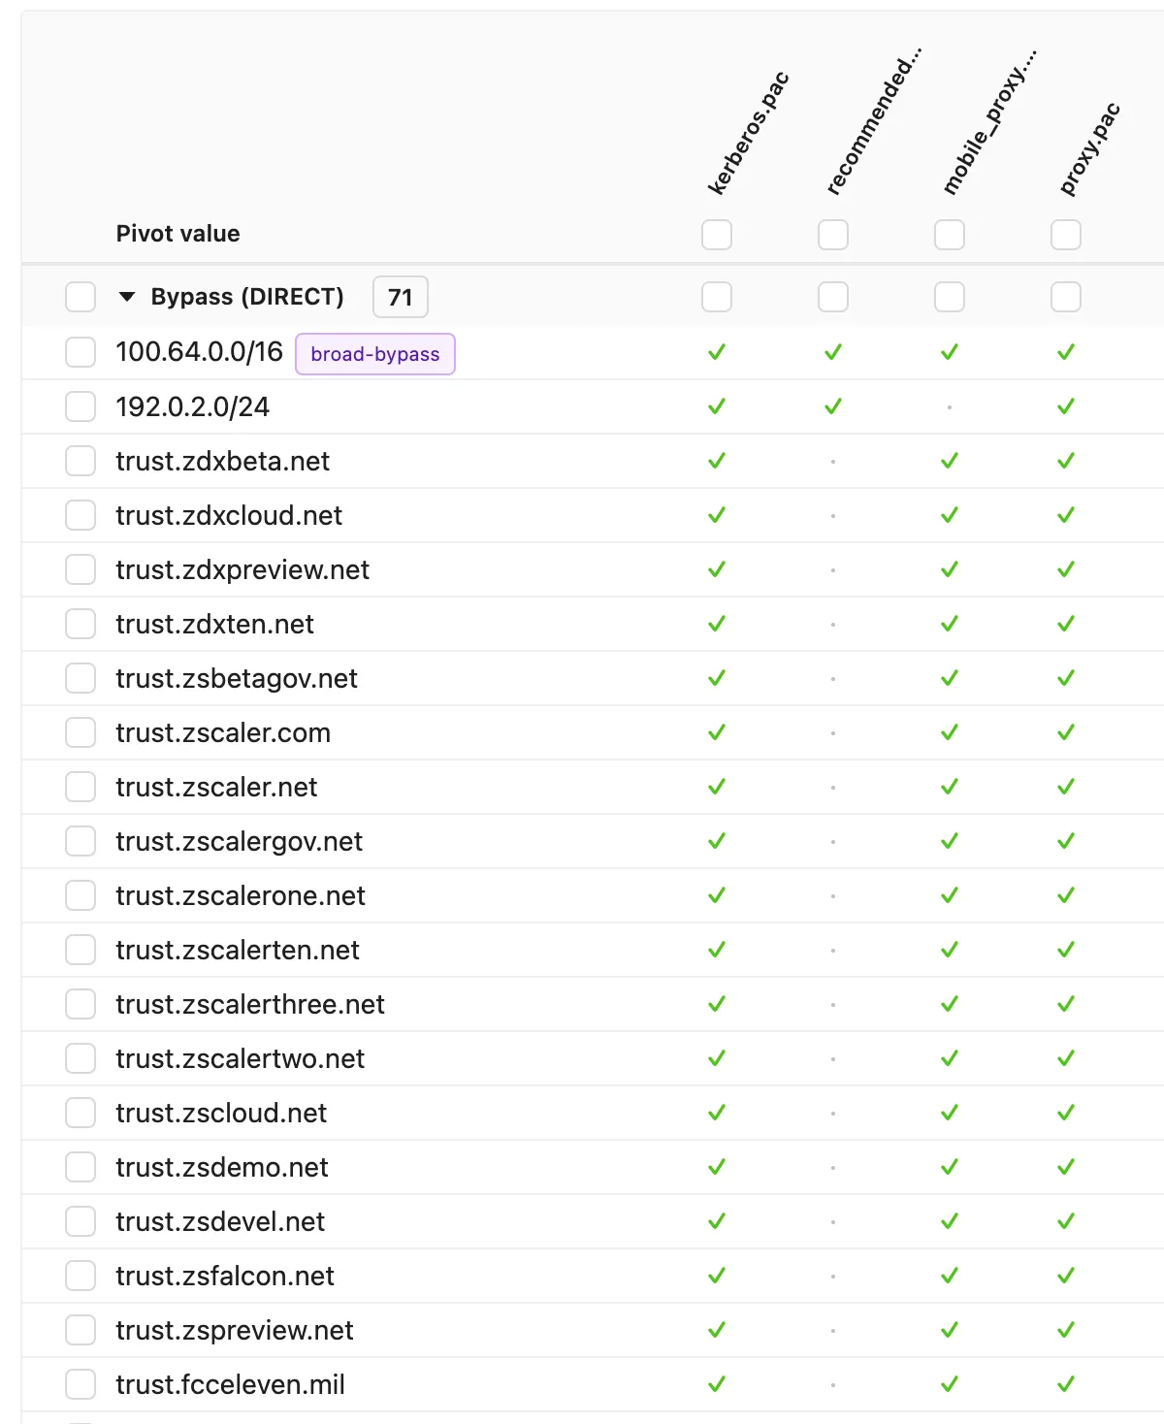Select the trust.zscalerthree.net row checkbox

[x=81, y=1004]
